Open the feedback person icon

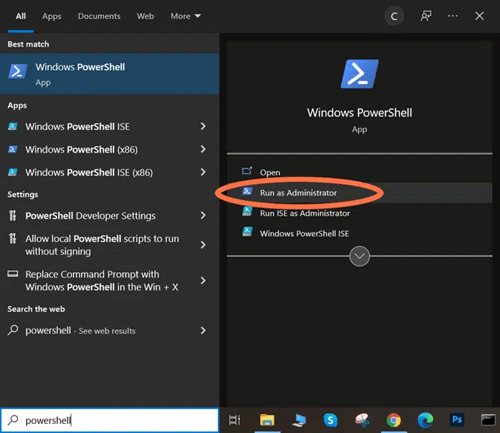[x=426, y=16]
